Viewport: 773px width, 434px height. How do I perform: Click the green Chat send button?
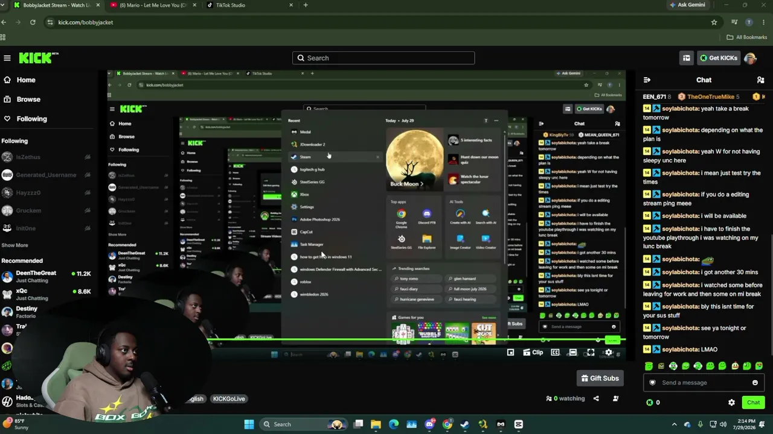point(753,402)
